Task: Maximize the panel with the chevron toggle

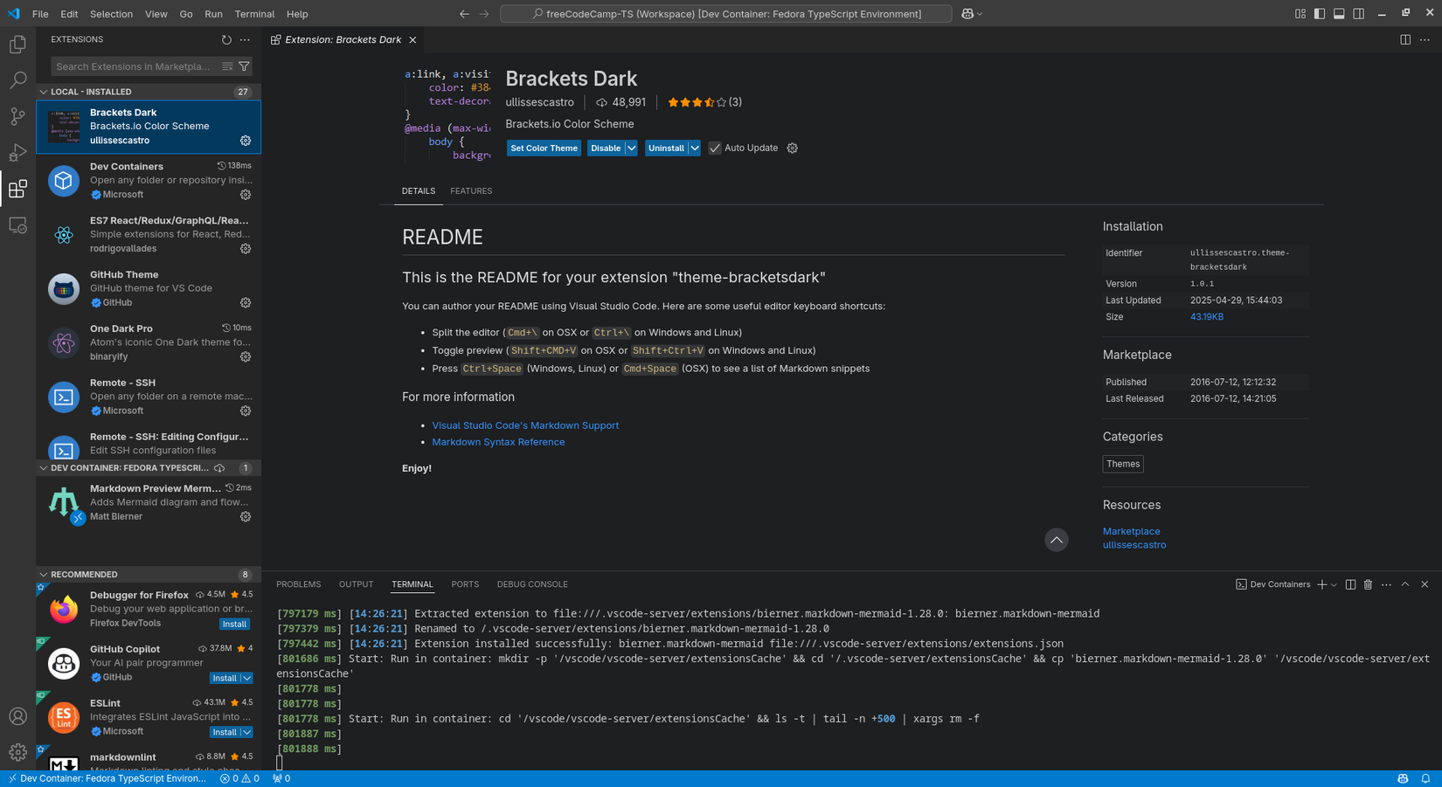Action: coord(1404,584)
